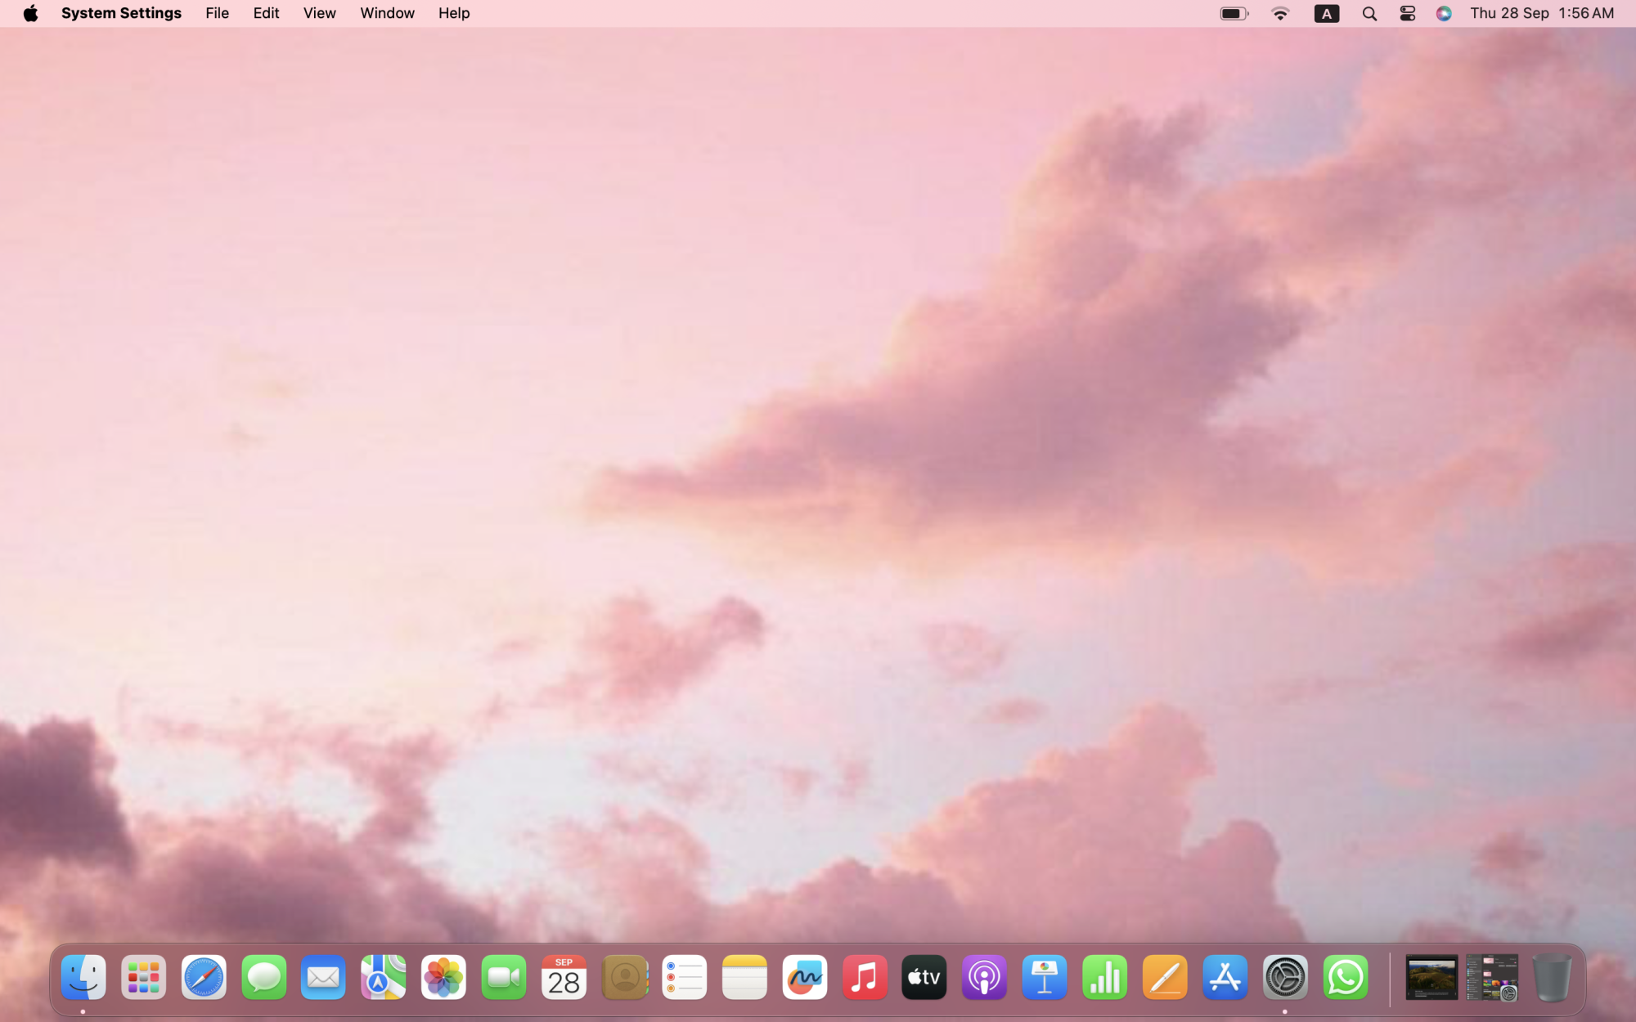Show battery status menu
1636x1022 pixels.
click(1234, 13)
